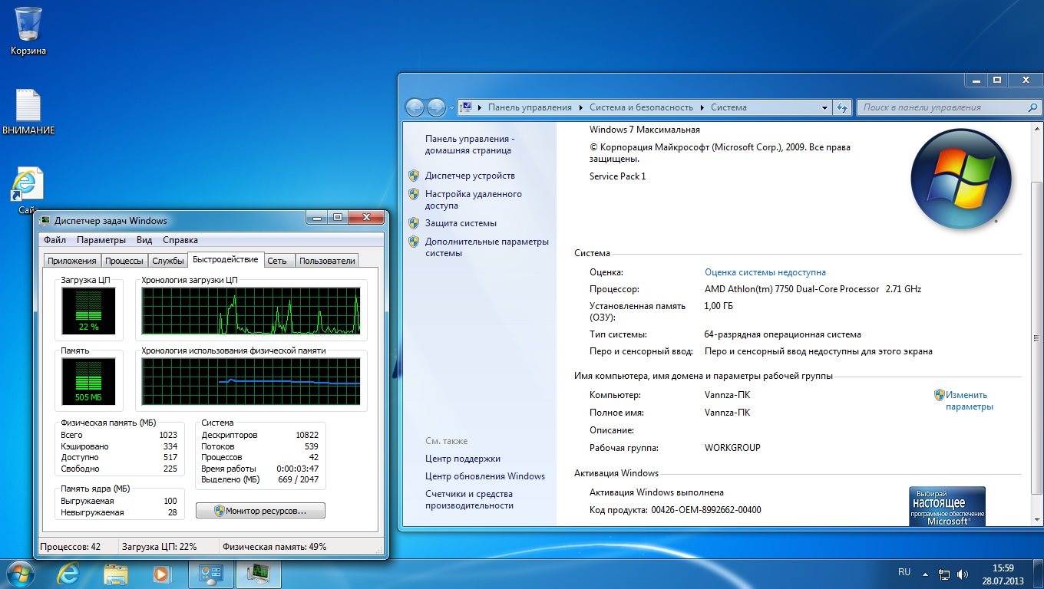Screen dimensions: 1044x589
Task: Select the ВНИМАНИЕ text file on desktop
Action: click(x=28, y=113)
